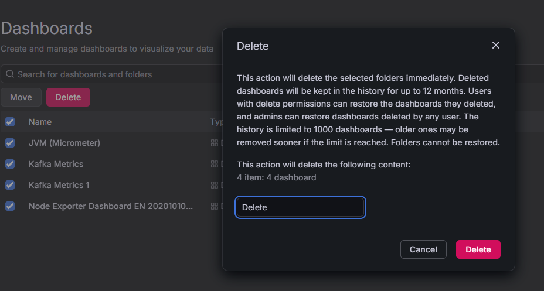The width and height of the screenshot is (544, 291).
Task: Click the '4 item: 4 dashboard' text
Action: tap(277, 178)
